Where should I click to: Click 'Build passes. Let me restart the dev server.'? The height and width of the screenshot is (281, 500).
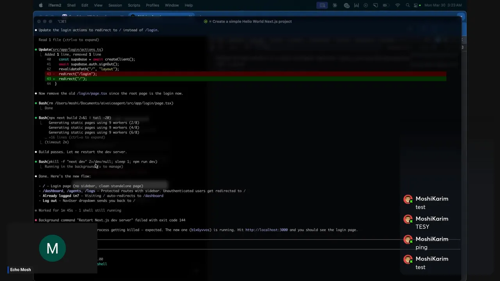click(83, 152)
